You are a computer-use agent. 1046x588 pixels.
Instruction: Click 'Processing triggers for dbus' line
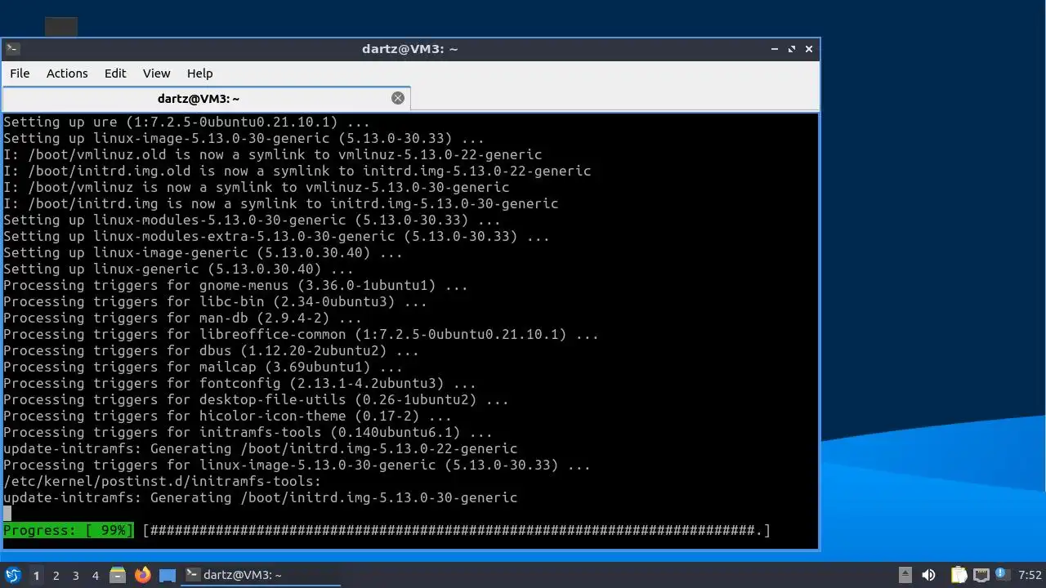point(211,351)
